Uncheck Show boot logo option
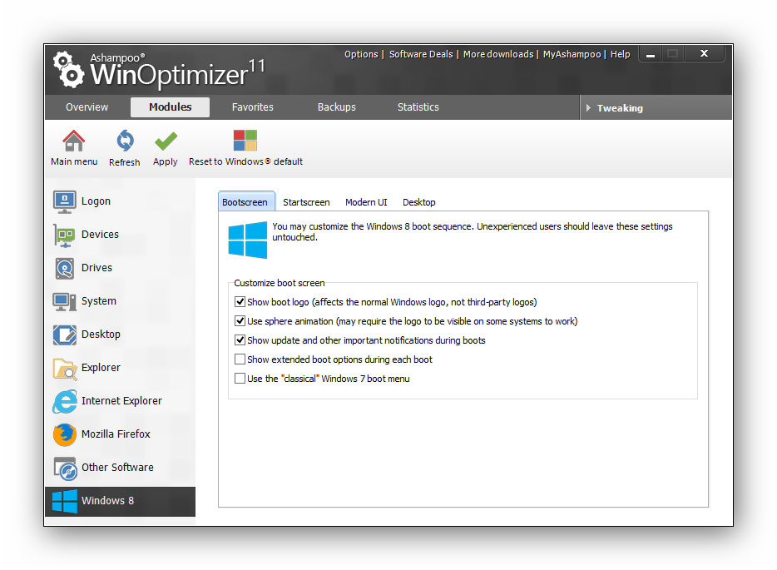The height and width of the screenshot is (570, 777). pos(240,301)
